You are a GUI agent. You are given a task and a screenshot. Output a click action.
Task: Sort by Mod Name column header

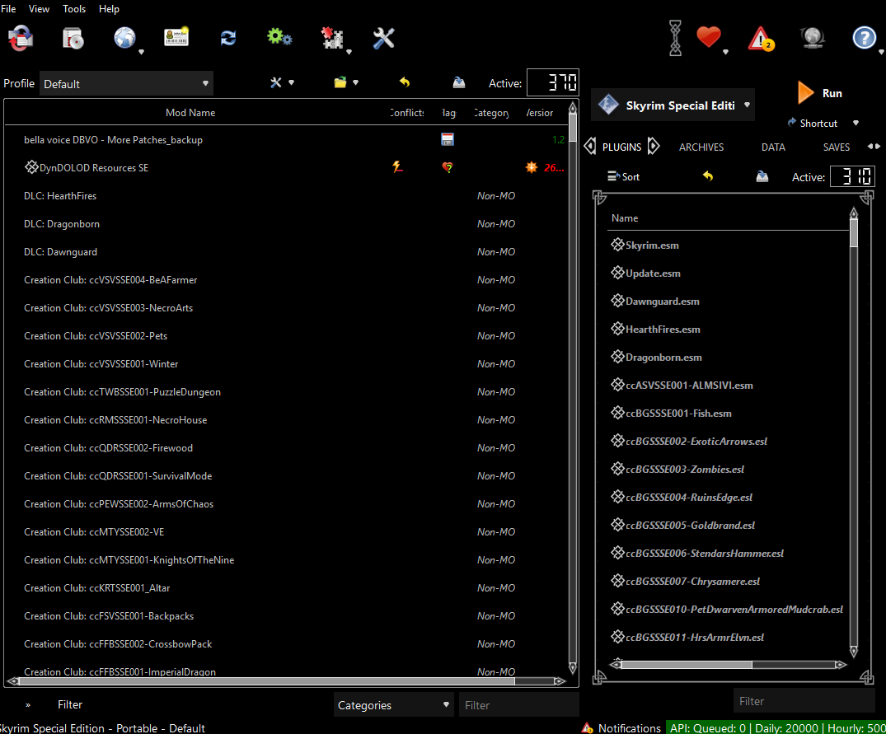point(190,112)
